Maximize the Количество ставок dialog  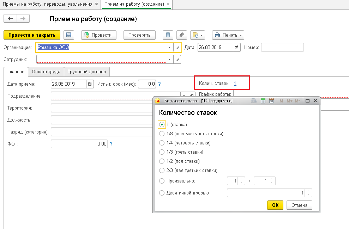(x=307, y=101)
